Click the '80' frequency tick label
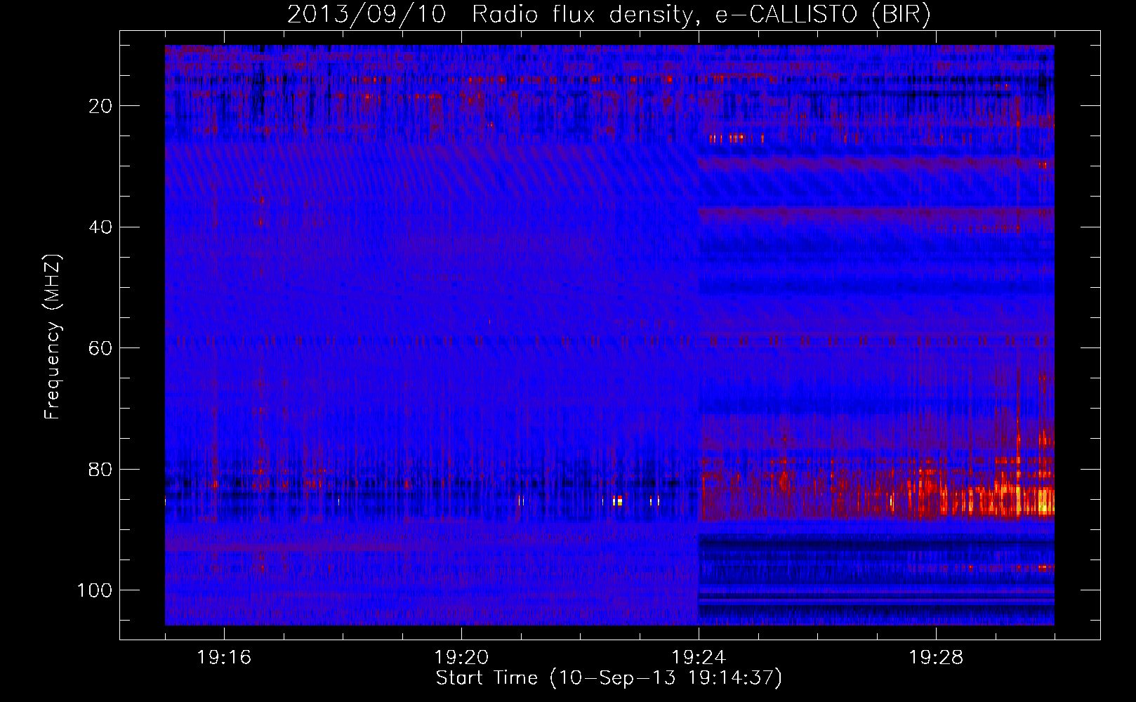1136x702 pixels. click(x=101, y=469)
